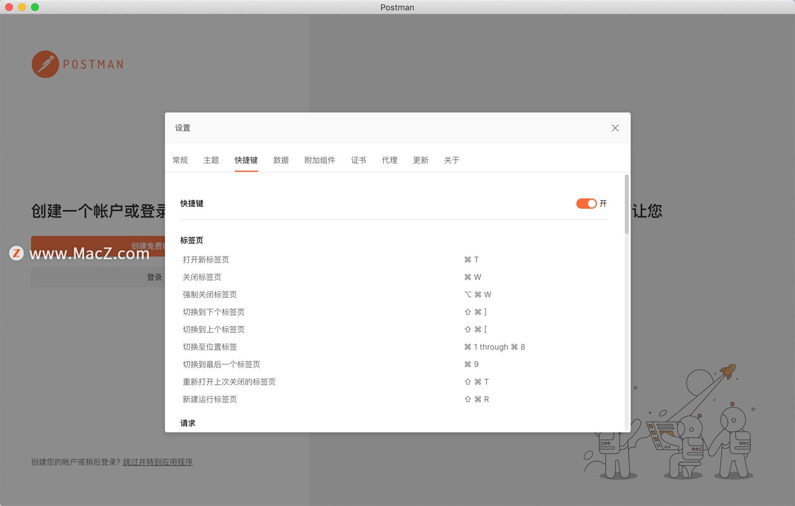Open the 关于 tab
Screen dimensions: 795x506
pos(452,160)
